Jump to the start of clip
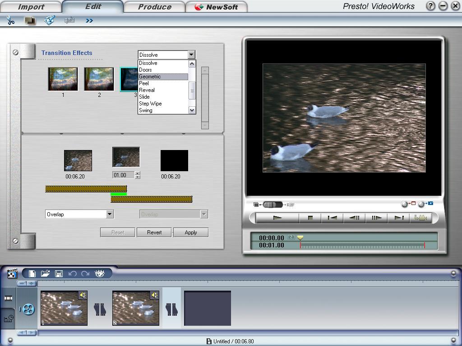 [333, 218]
